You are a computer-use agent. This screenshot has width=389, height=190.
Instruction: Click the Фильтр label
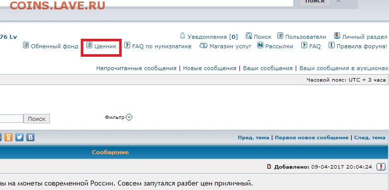pyautogui.click(x=114, y=117)
